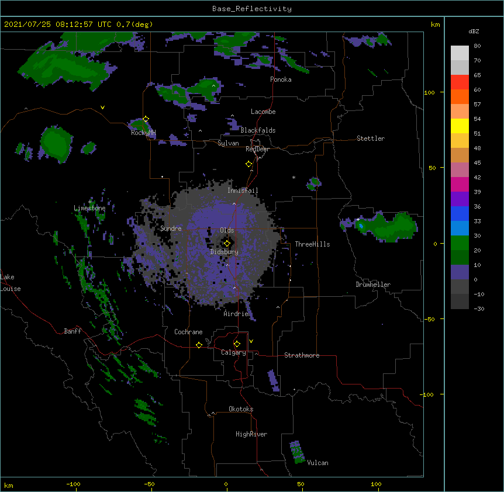The height and width of the screenshot is (492, 504).
Task: Click the red 65 dBZ legend swatch
Action: point(460,82)
